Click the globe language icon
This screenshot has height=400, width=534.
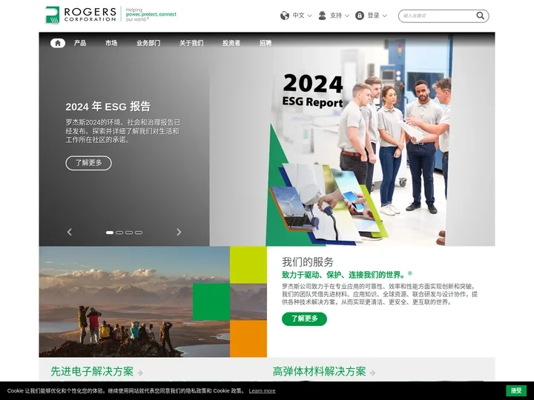pos(285,16)
